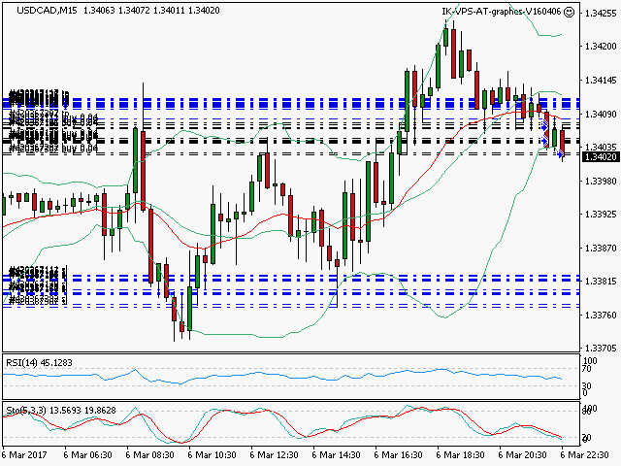Click price scale value 1.33760
Image resolution: width=621 pixels, height=466 pixels.
click(x=601, y=315)
